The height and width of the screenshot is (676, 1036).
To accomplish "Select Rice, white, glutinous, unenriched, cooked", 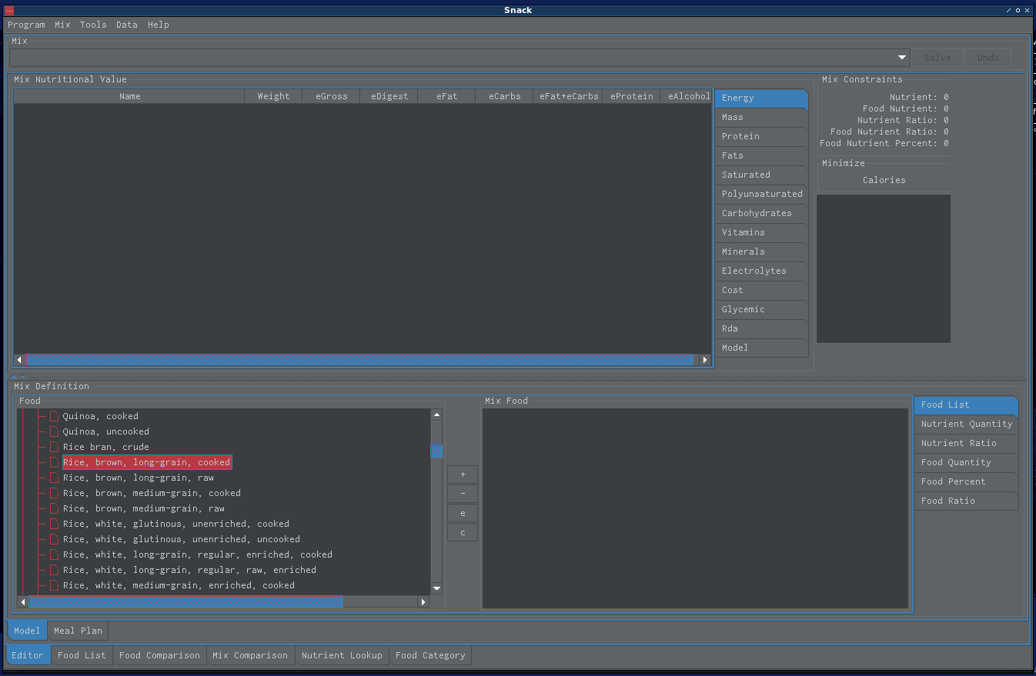I will click(x=176, y=524).
